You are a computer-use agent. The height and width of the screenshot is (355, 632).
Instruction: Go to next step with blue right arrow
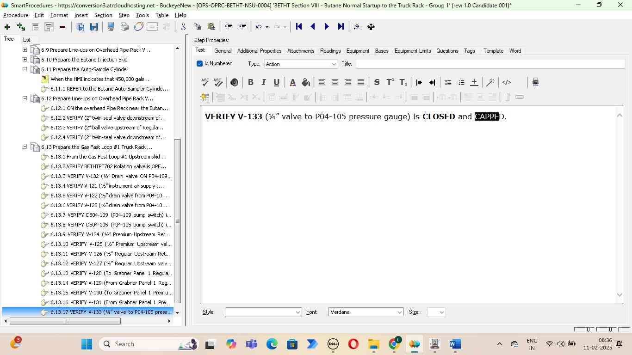pos(327,27)
